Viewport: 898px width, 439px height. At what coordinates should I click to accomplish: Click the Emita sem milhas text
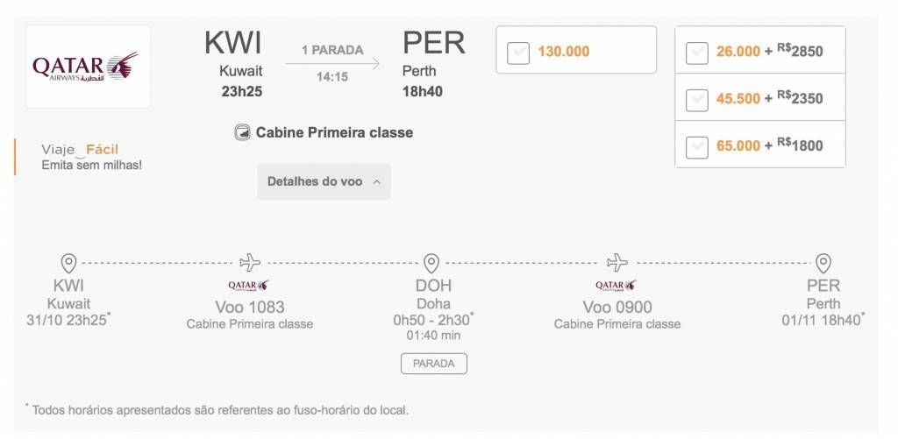coord(91,166)
